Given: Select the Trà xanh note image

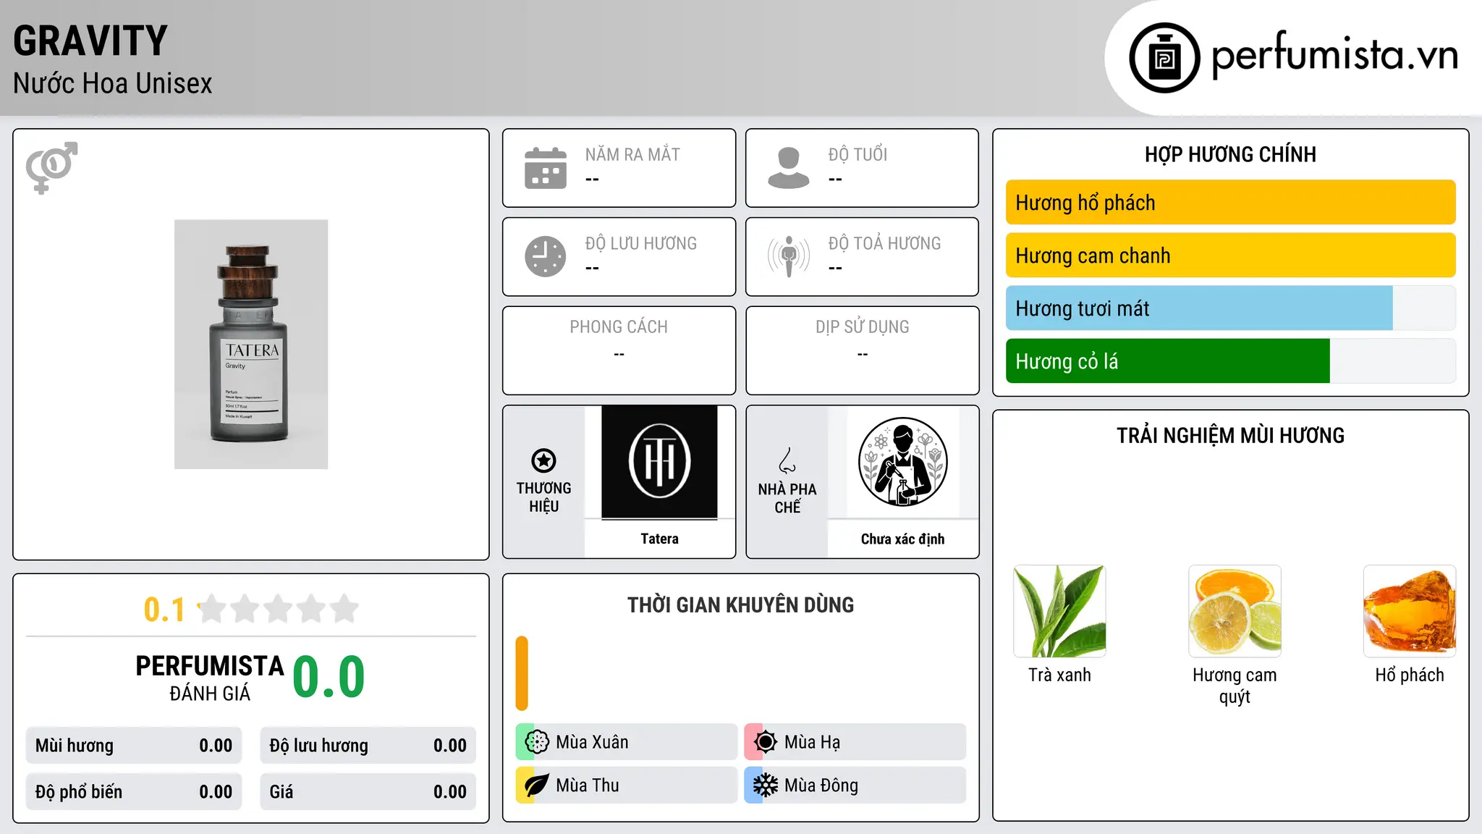Looking at the screenshot, I should coord(1059,611).
